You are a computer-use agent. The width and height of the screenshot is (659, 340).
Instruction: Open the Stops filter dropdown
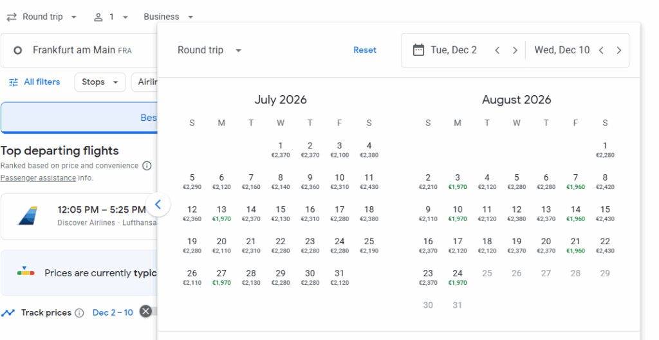[100, 82]
